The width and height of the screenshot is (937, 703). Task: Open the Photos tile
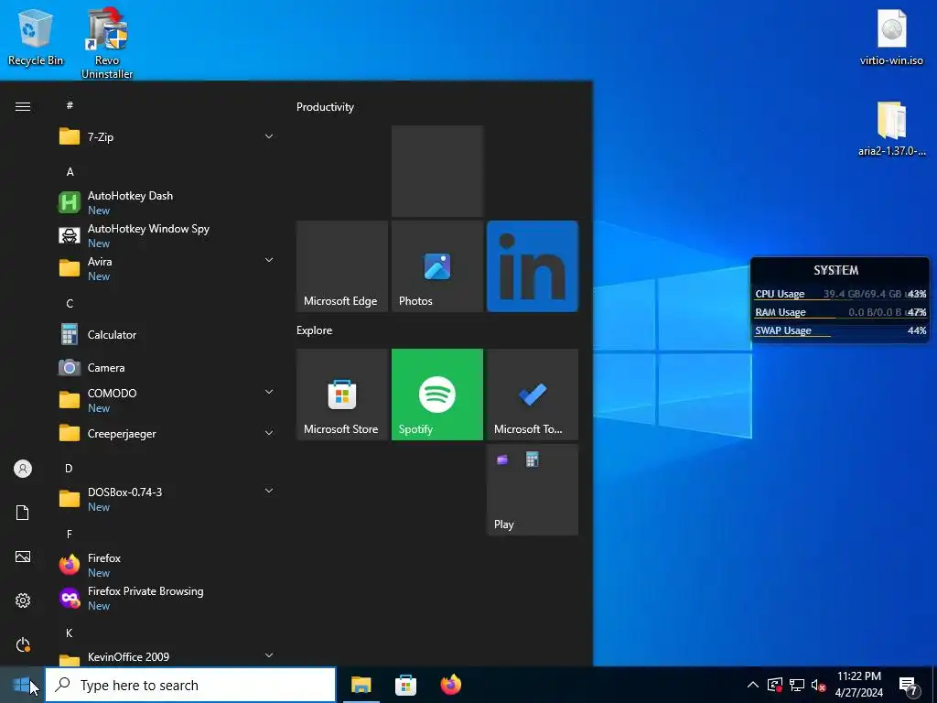click(x=437, y=266)
